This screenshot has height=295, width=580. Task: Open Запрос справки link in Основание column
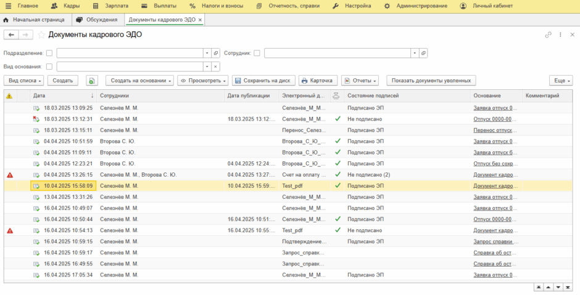click(x=495, y=241)
